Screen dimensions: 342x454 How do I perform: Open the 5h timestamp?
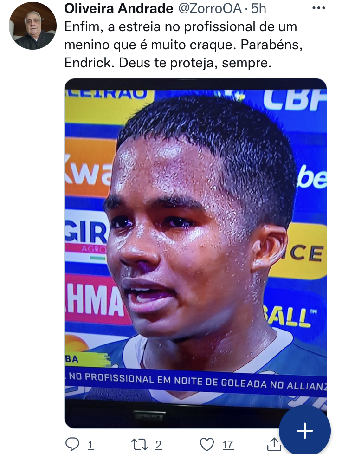point(258,9)
